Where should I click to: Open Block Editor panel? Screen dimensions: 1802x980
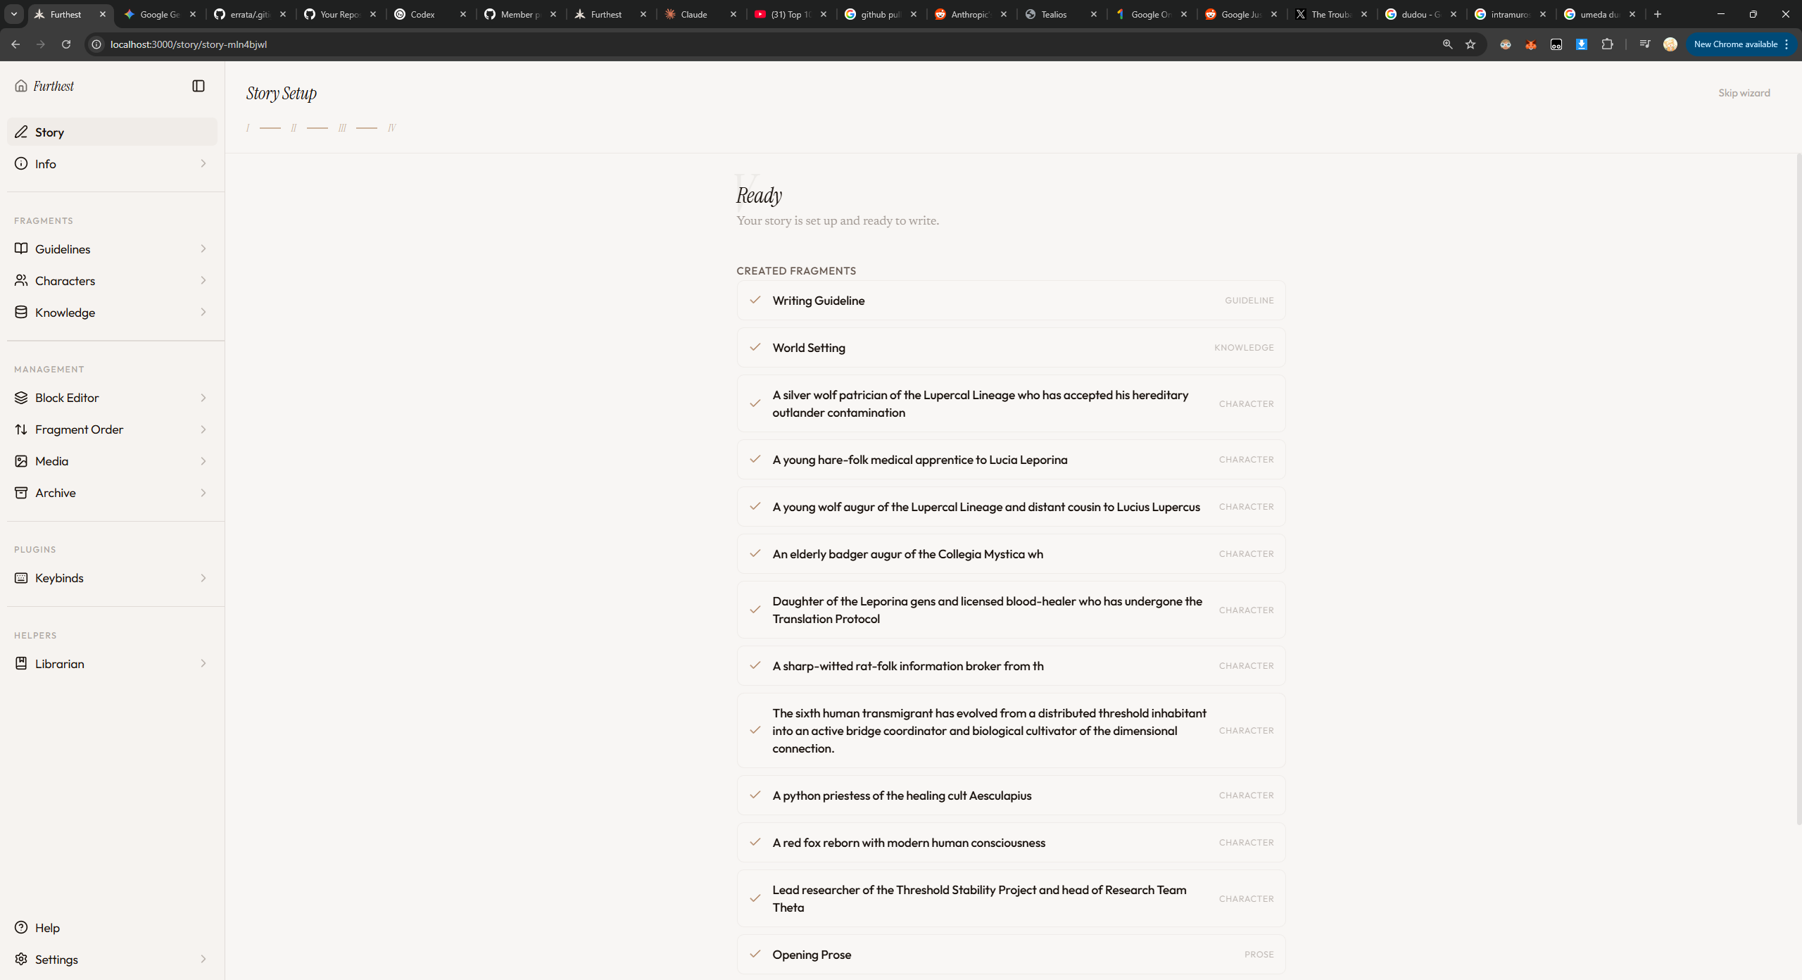67,398
